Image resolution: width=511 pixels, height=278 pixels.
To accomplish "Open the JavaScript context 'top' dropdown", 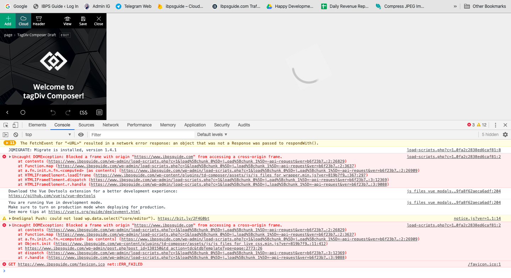I will [x=48, y=135].
